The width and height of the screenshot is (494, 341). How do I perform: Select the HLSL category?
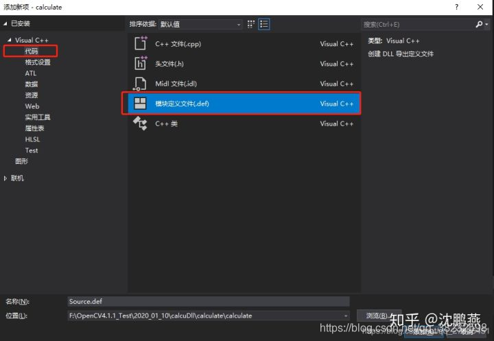point(32,139)
